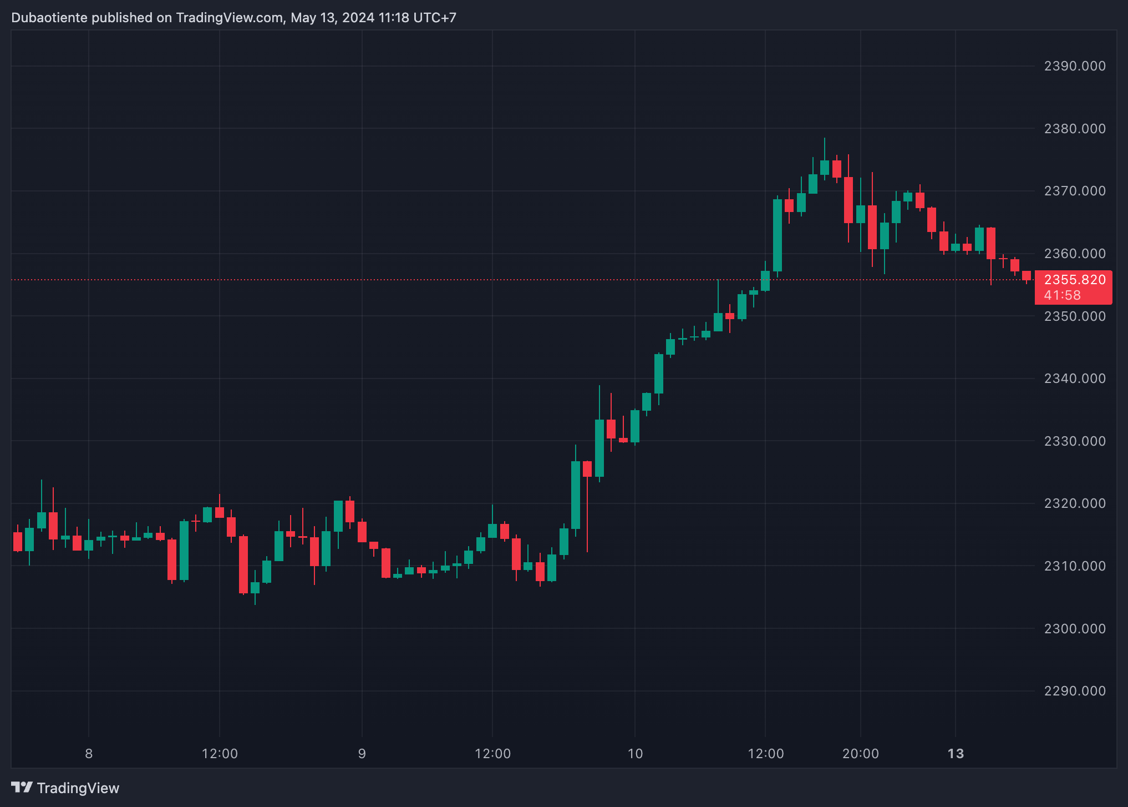
Task: Click the TradingView logo icon
Action: click(x=22, y=788)
